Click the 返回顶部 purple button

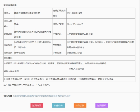(102, 105)
